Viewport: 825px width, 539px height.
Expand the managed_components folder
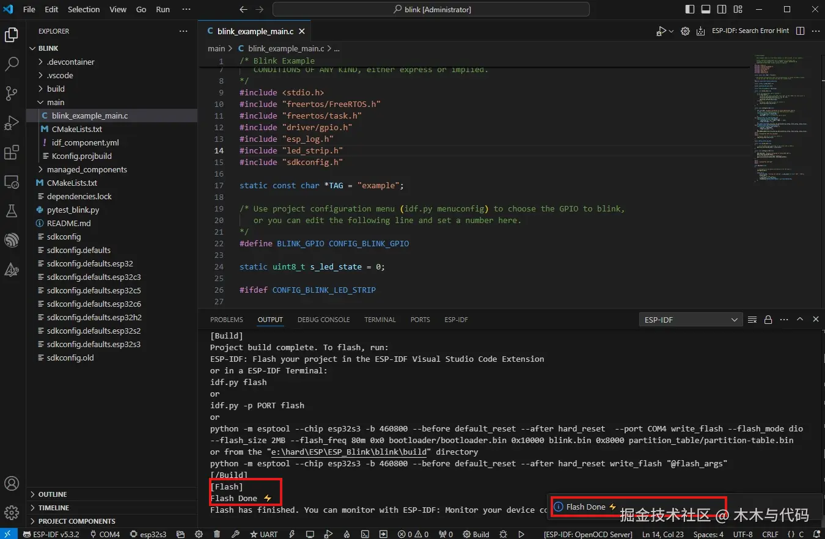112,169
